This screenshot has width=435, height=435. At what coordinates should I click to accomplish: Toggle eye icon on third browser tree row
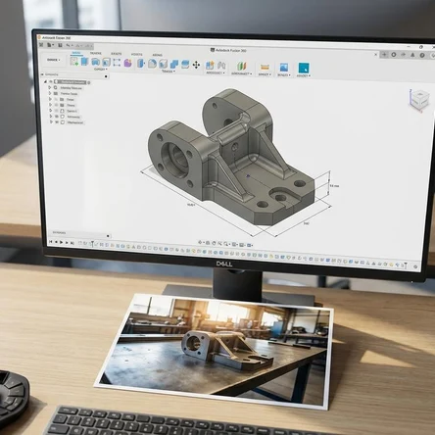tap(57, 99)
